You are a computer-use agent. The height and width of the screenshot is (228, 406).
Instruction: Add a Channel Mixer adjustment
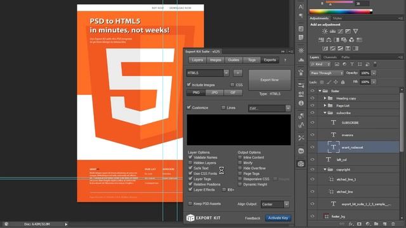[x=351, y=40]
